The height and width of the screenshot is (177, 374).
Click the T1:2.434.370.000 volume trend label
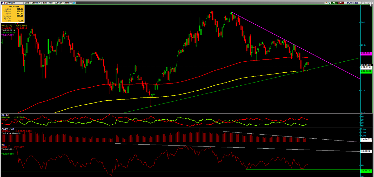pos(11,133)
